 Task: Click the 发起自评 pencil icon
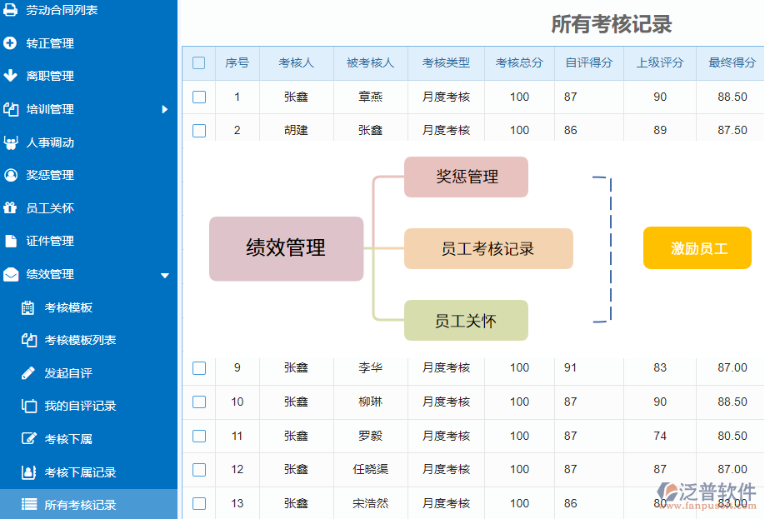pos(28,373)
